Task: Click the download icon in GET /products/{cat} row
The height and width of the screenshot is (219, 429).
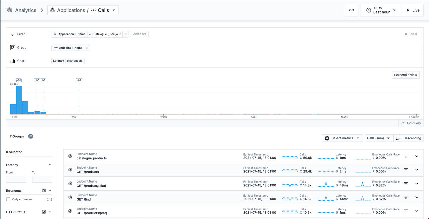Action: 70,211
